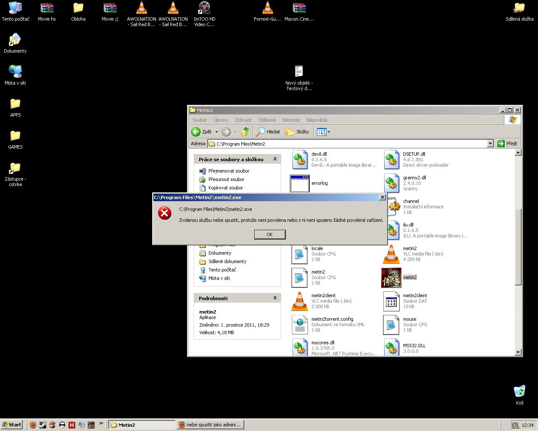Select the mscoree.dll file icon
Screen dimensions: 538x431
point(300,348)
